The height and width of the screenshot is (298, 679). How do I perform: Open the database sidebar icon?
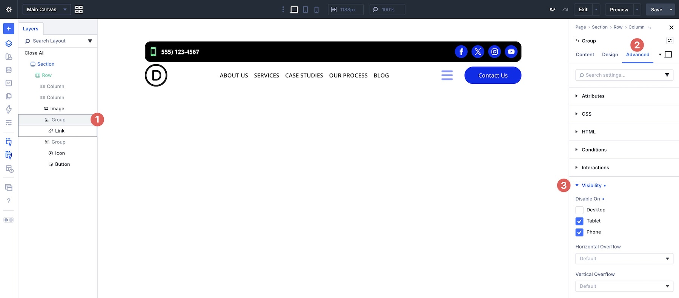pyautogui.click(x=9, y=70)
